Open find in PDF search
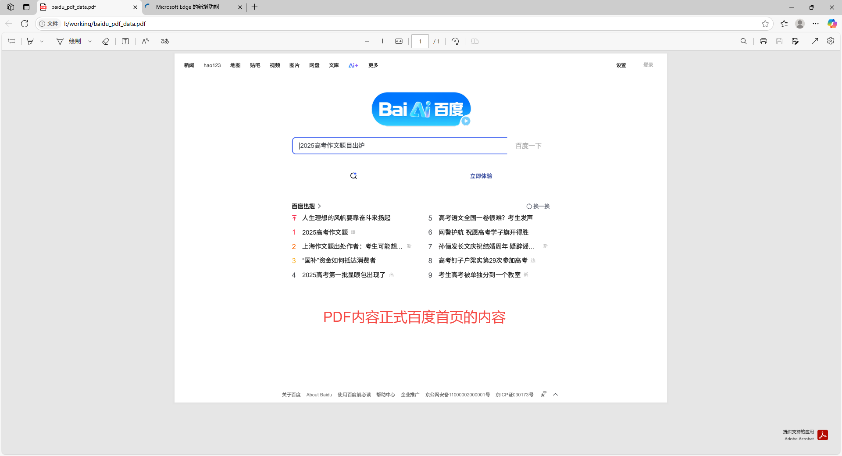Image resolution: width=842 pixels, height=456 pixels. (744, 41)
